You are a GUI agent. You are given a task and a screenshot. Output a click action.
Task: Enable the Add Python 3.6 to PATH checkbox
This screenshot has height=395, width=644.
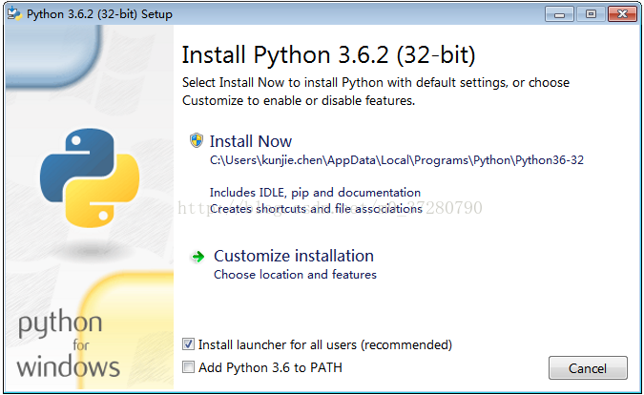tap(189, 367)
